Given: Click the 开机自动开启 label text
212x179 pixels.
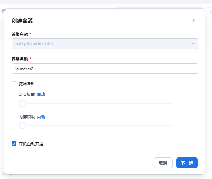Looking at the screenshot, I should [31, 144].
